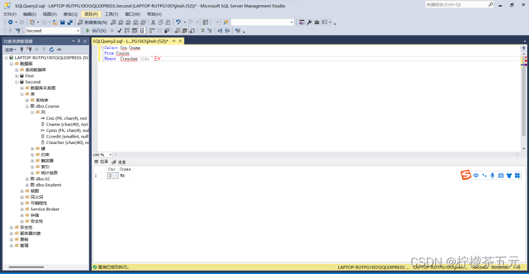Click the Disconnect plug icon with red X
529x274 pixels.
coord(29,50)
